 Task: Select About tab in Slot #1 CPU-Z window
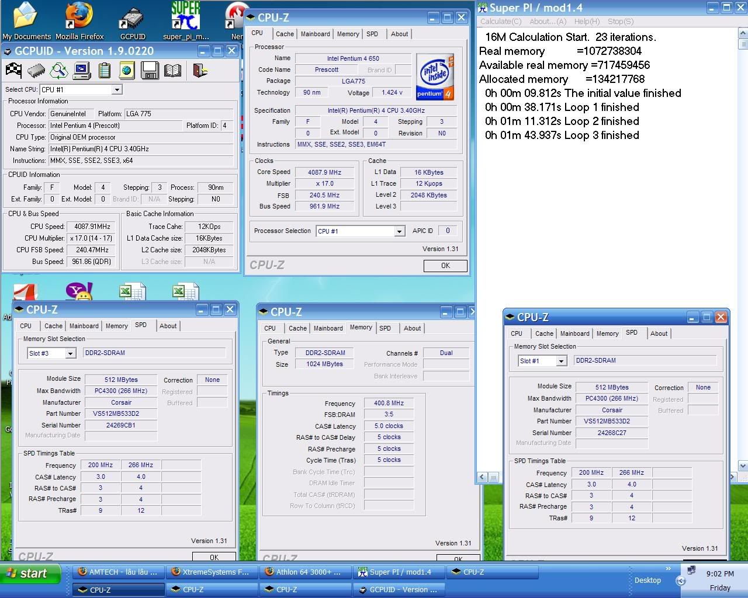click(659, 333)
